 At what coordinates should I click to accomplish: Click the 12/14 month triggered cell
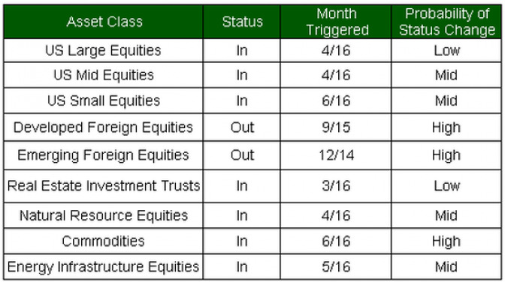pos(336,155)
